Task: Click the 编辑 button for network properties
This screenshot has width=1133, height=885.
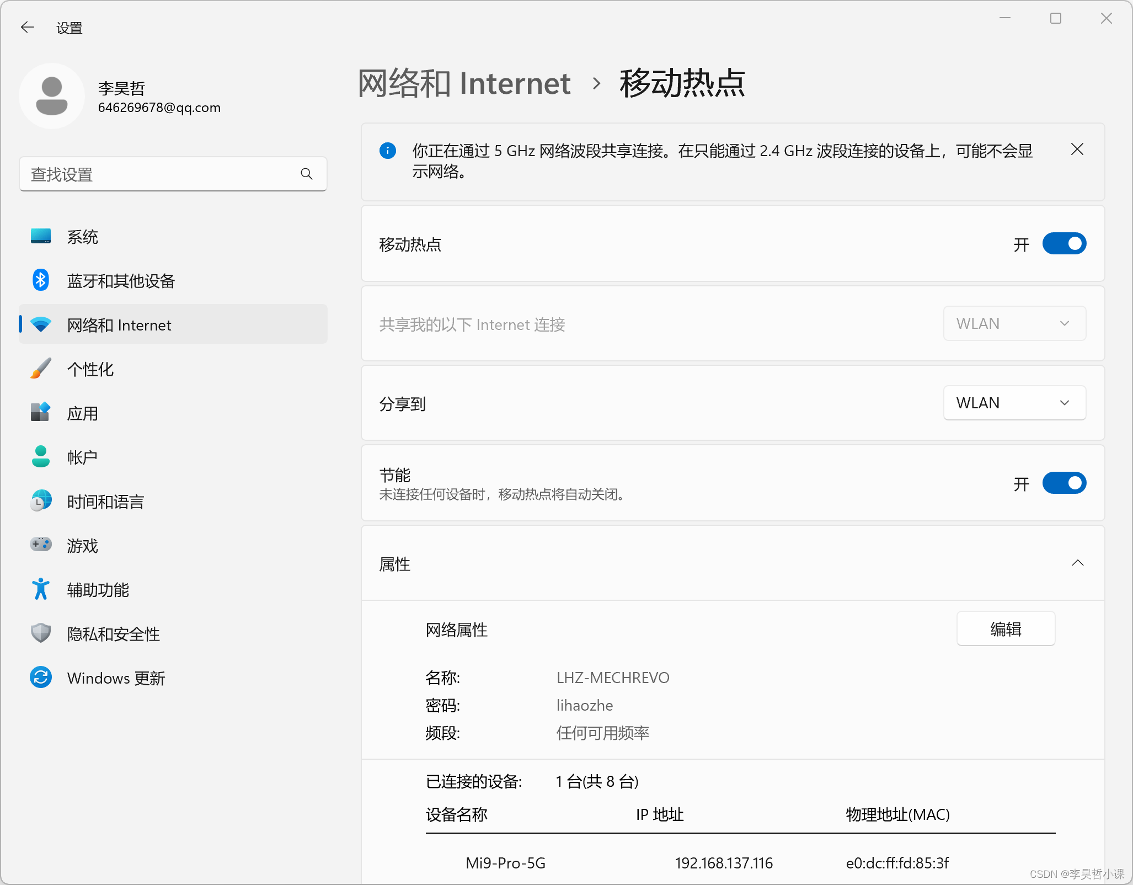Action: [1005, 628]
